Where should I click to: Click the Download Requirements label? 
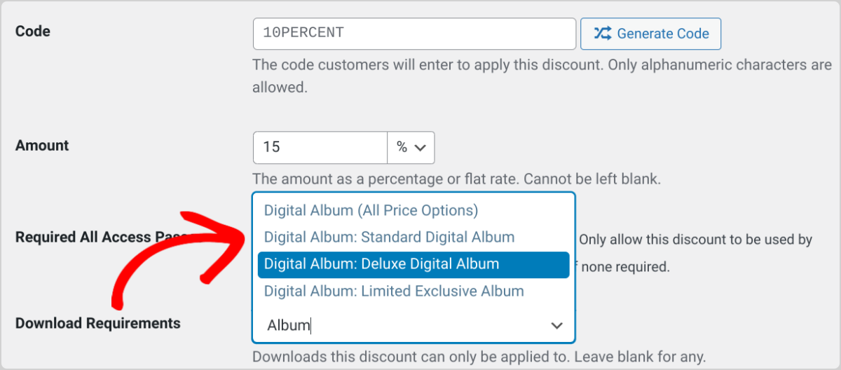point(98,324)
